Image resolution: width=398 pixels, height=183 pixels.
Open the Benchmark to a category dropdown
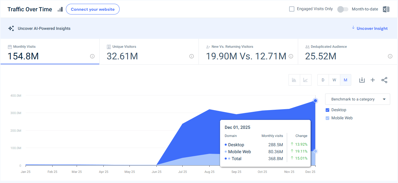(357, 99)
